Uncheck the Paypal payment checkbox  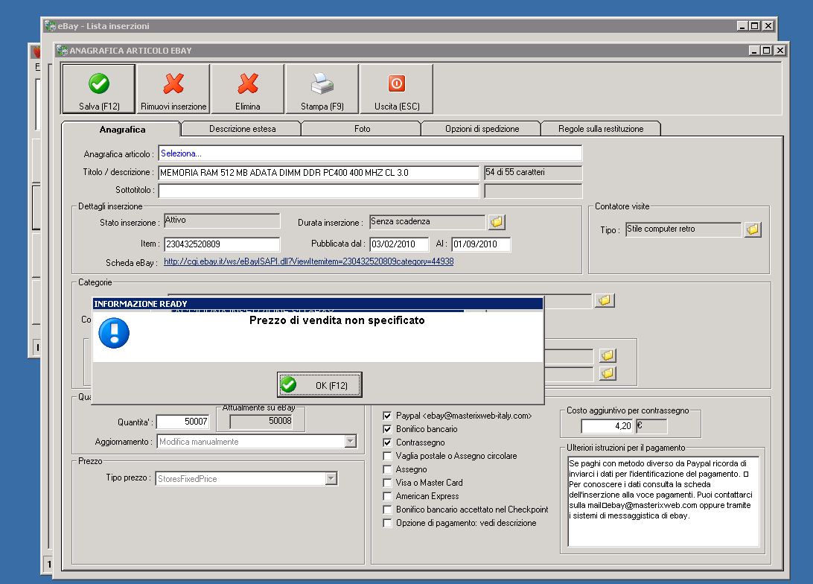click(387, 416)
